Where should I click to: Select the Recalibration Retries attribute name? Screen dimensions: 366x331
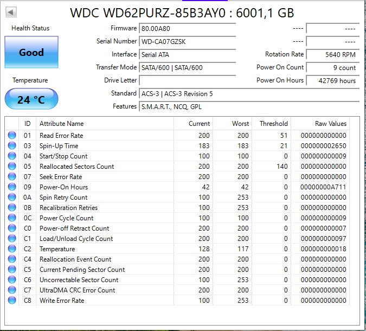(x=68, y=208)
